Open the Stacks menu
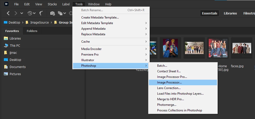255x119 pixels. [52, 4]
